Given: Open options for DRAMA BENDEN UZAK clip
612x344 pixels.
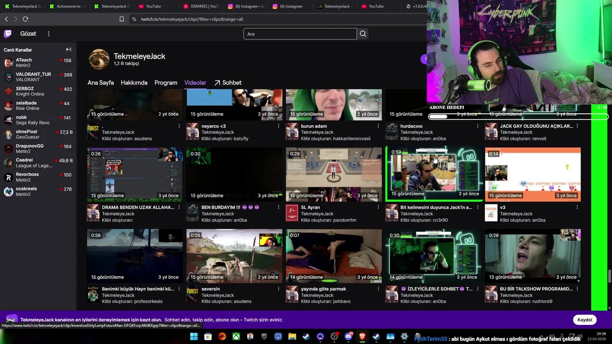Looking at the screenshot, I should 179,207.
